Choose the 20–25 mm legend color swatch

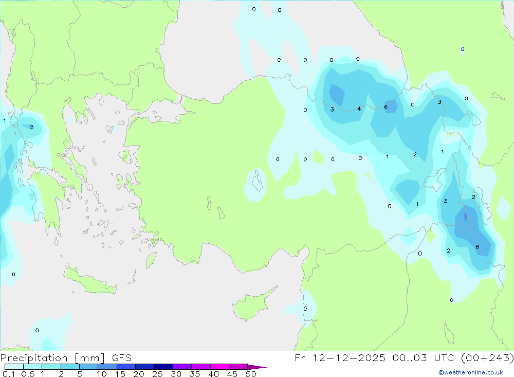pos(144,367)
